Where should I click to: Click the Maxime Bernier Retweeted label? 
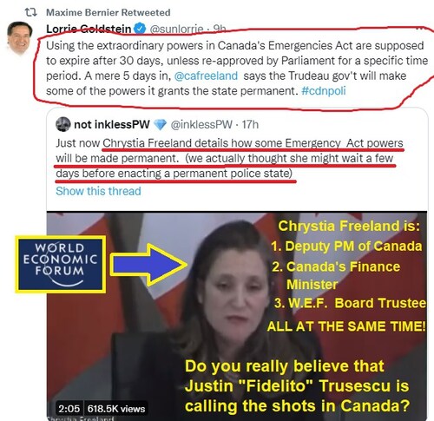coord(108,12)
